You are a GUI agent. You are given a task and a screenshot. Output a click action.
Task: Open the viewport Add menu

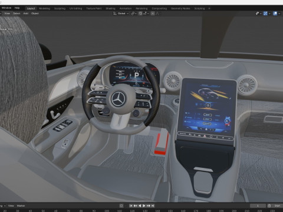coord(26,14)
